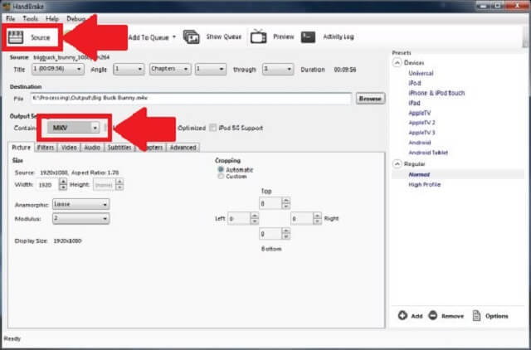Screen dimensions: 531x350
Task: Open the Title dropdown
Action: pos(58,69)
